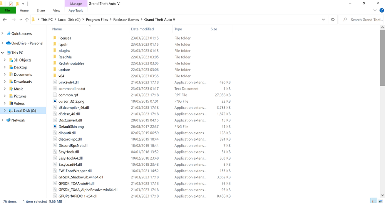
Task: Sort files by Date modified column
Action: [142, 29]
